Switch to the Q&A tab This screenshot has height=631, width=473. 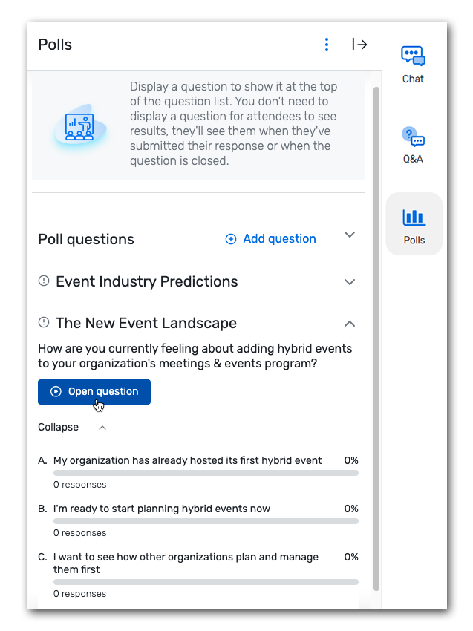tap(413, 146)
